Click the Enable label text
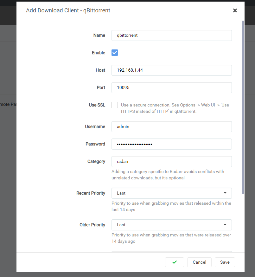This screenshot has width=255, height=277. tap(98, 53)
